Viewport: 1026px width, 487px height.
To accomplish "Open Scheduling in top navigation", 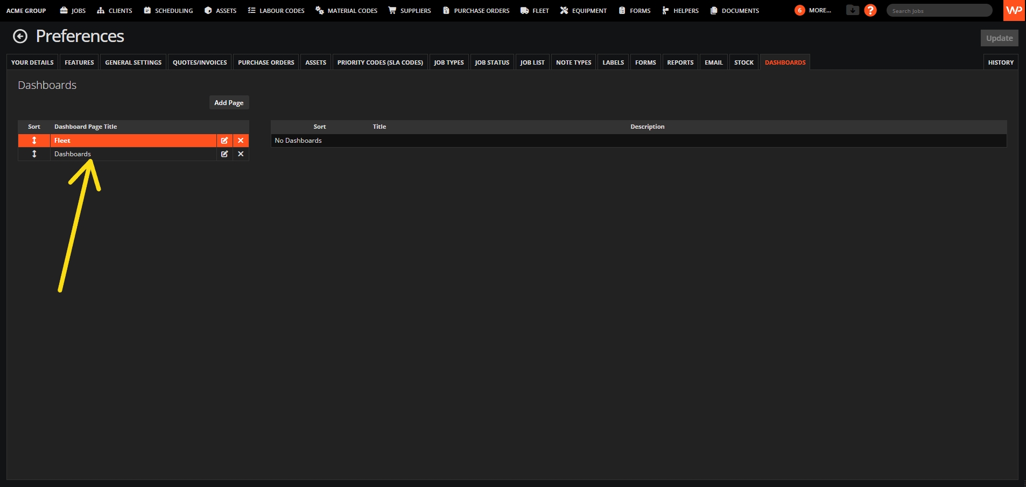I will click(x=168, y=11).
